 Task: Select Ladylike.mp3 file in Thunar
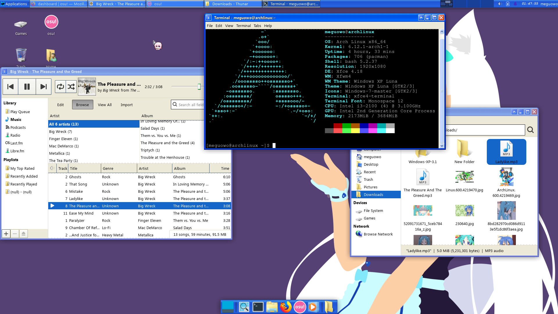506,152
